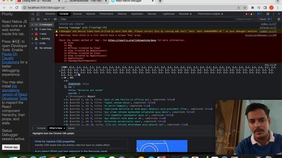Open the Extensions puzzle icon
This screenshot has width=282, height=158.
[x=252, y=8]
